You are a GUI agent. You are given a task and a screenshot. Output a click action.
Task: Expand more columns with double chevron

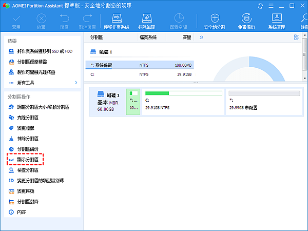click(201, 37)
